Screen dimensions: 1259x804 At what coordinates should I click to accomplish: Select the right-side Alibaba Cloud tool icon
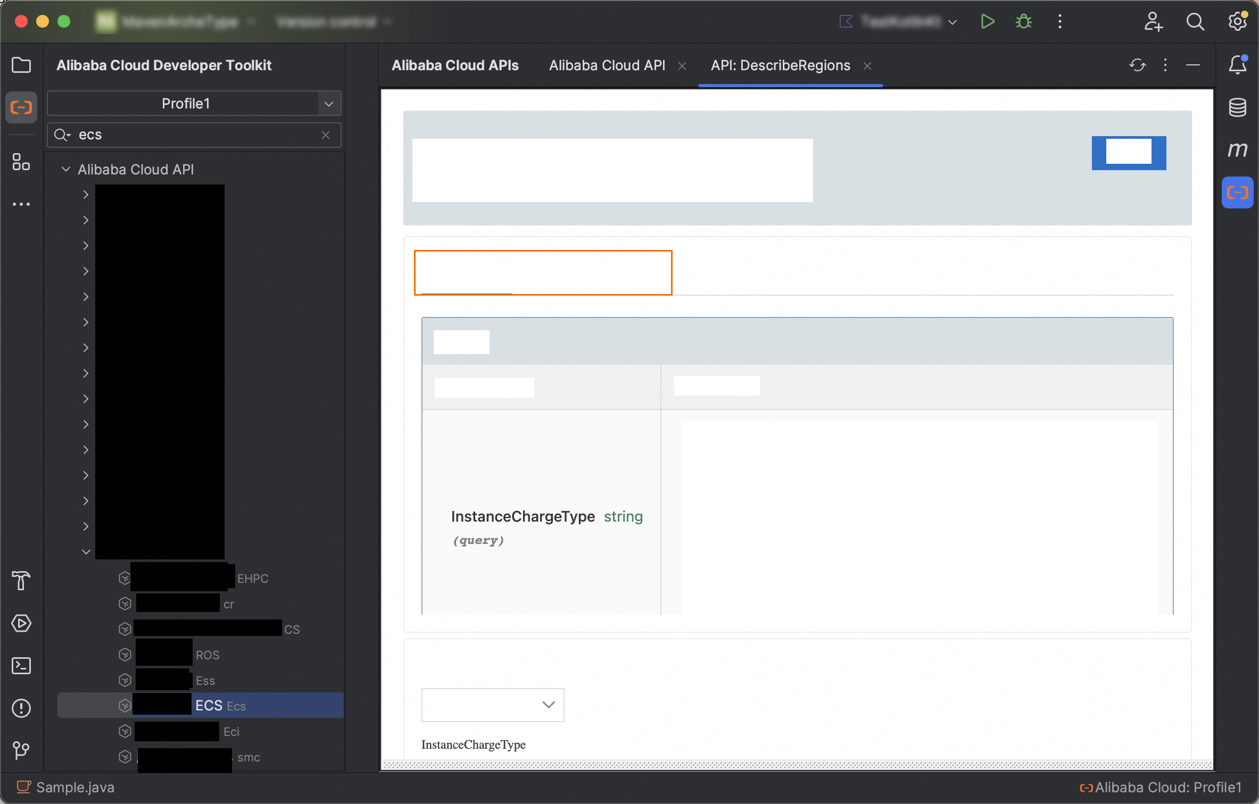click(1238, 192)
